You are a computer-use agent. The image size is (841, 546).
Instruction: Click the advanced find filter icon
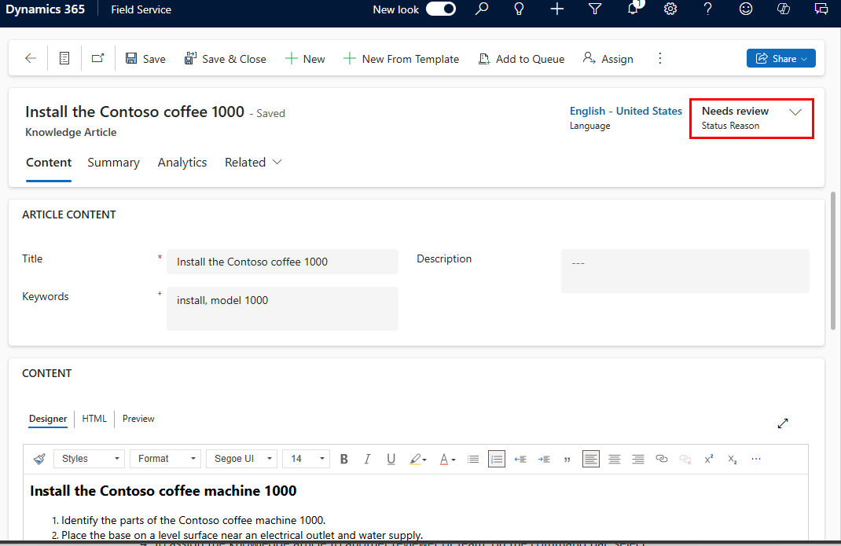tap(595, 9)
